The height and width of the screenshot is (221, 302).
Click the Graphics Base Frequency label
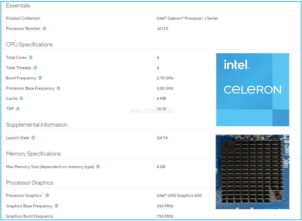click(29, 206)
